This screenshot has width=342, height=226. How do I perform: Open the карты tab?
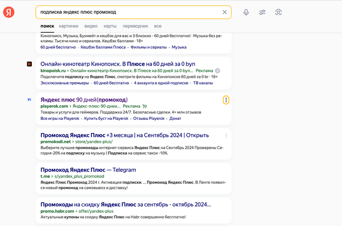click(110, 26)
